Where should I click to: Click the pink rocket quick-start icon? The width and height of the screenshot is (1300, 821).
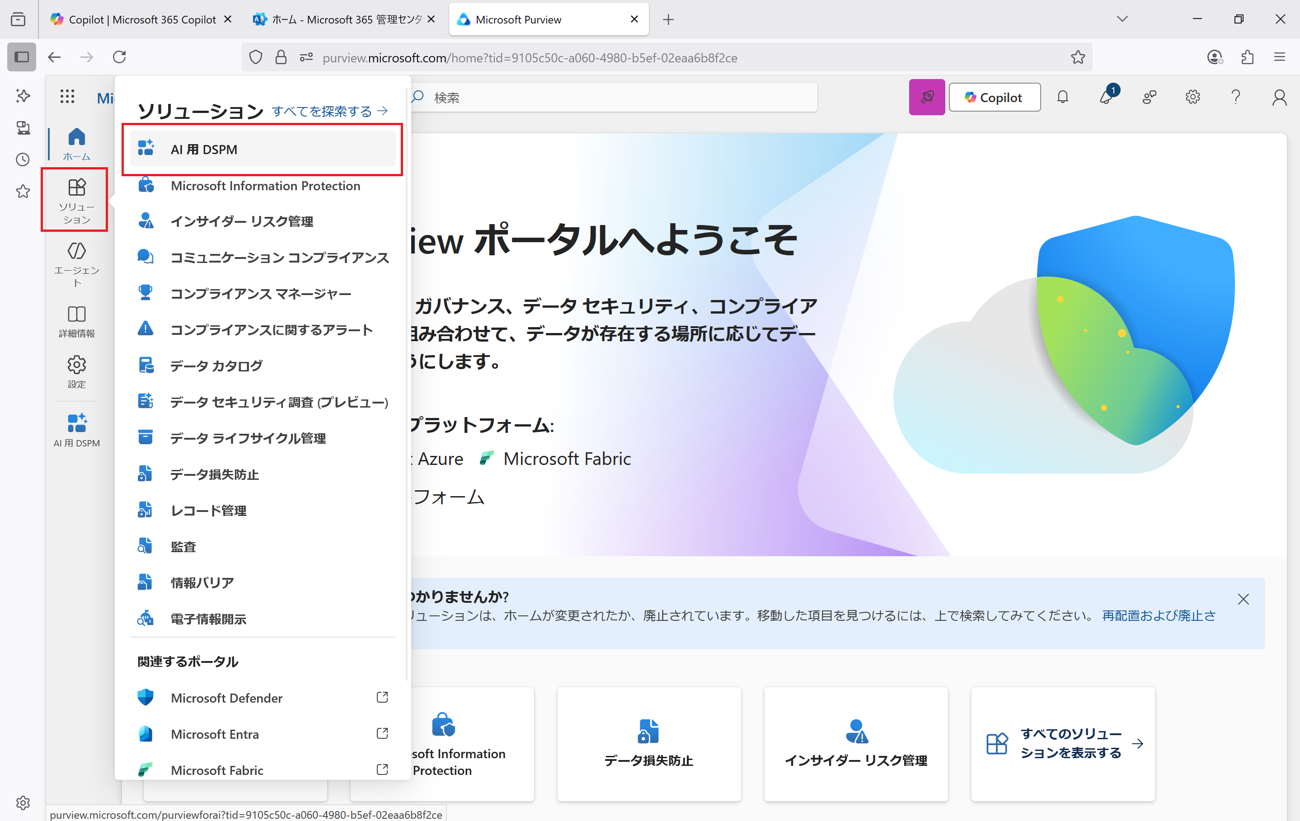click(927, 97)
